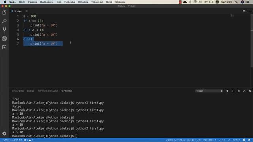The width and height of the screenshot is (253, 142).
Task: Go to line via Строка 6 status entry
Action: [x=183, y=140]
